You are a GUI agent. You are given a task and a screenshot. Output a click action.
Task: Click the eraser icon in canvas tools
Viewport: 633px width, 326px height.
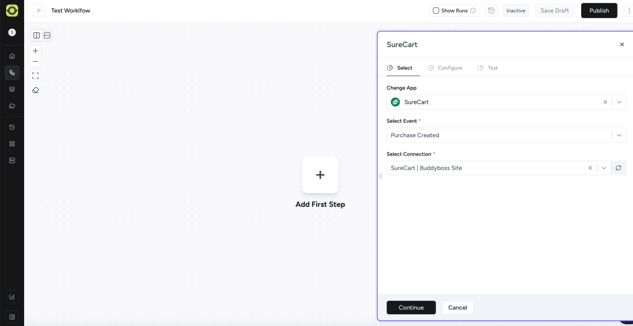(35, 90)
